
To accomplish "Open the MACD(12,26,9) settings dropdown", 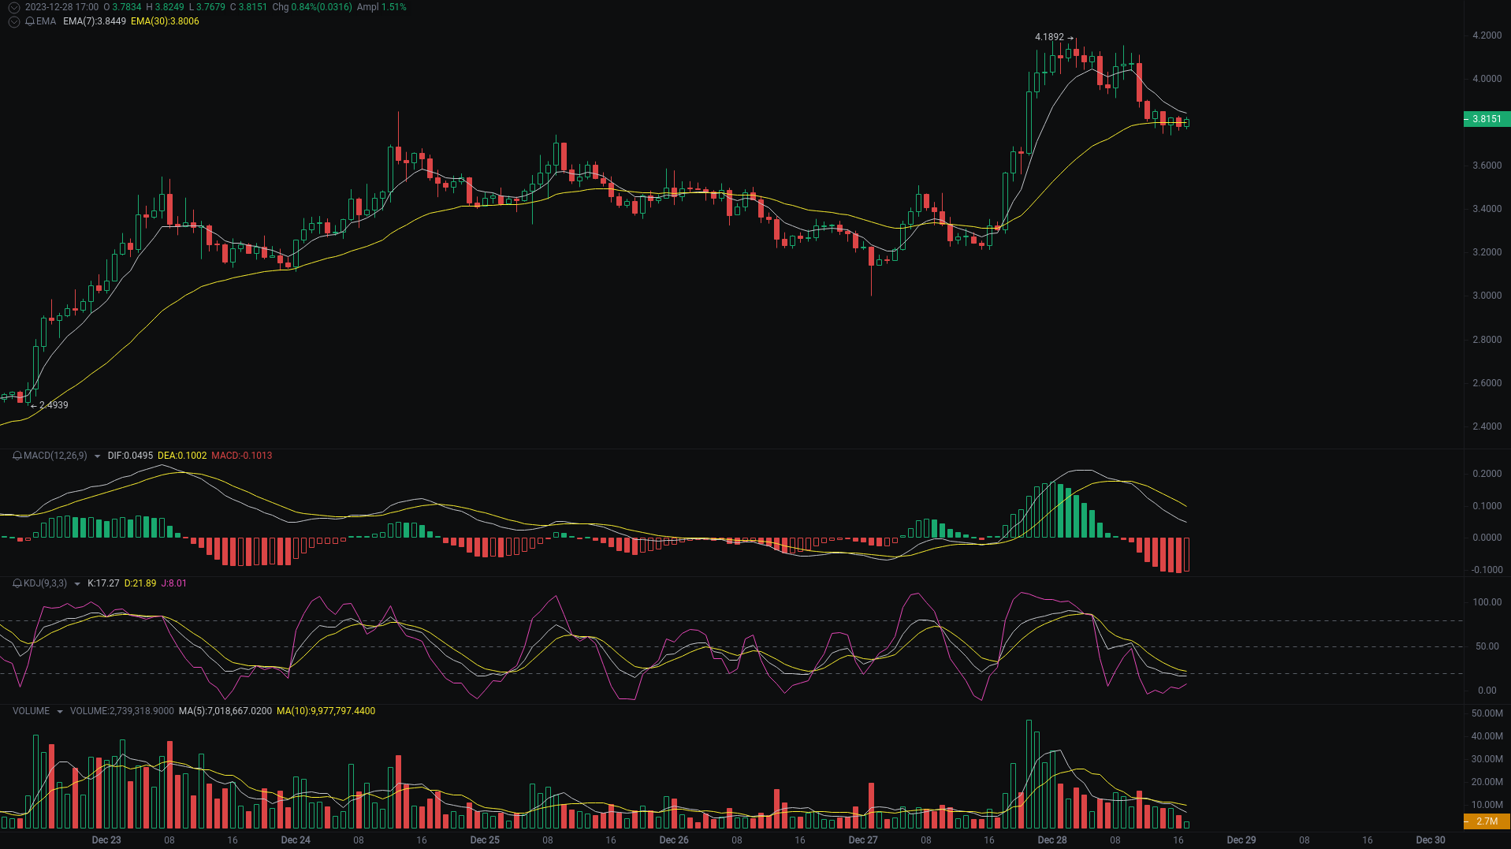I will tap(96, 455).
